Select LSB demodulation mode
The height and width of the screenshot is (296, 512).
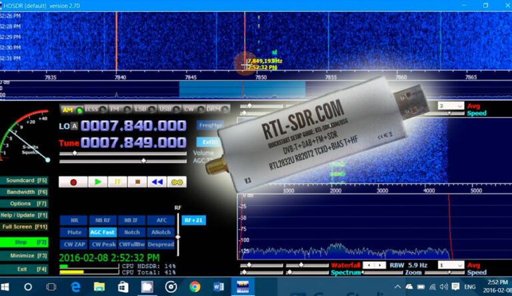(144, 109)
